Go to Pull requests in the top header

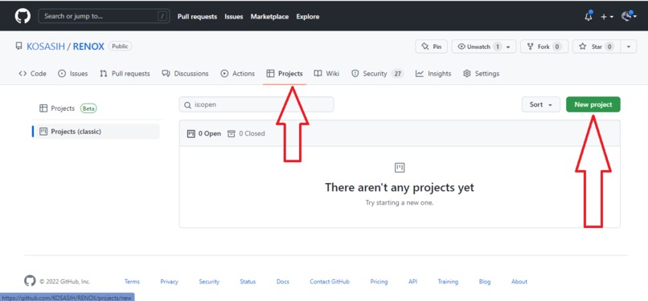click(x=197, y=17)
